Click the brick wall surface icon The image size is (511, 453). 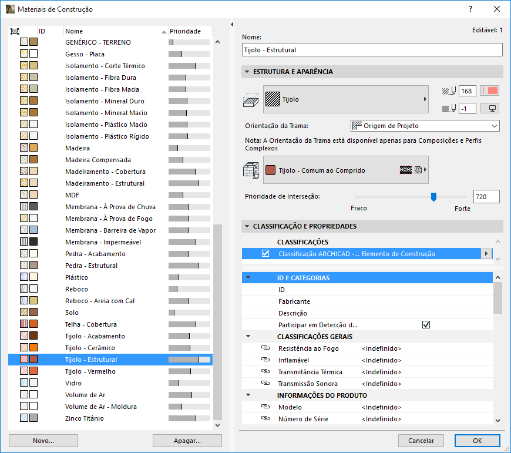(251, 170)
